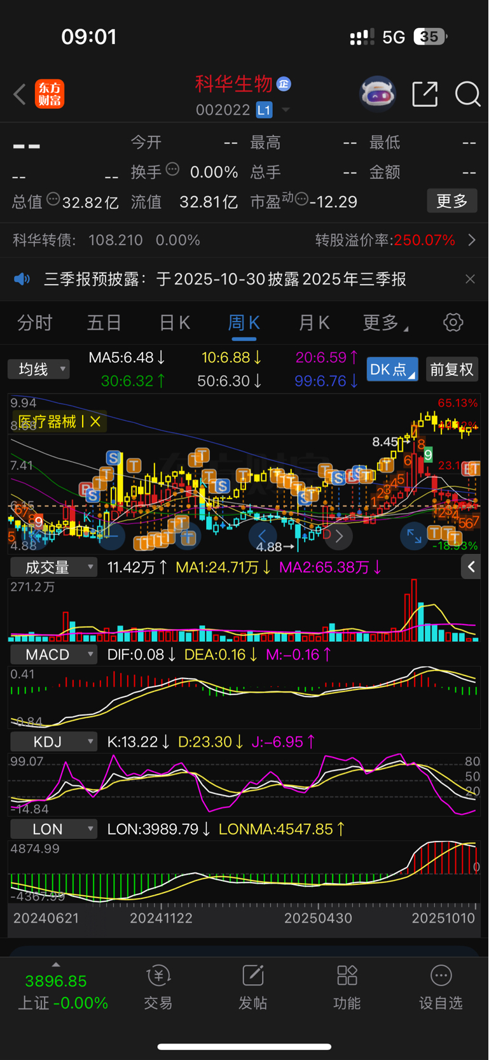Tap the arrow after 转股溢价率

point(472,240)
